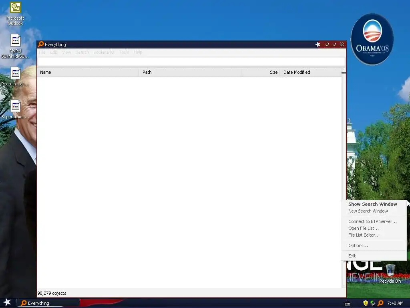Open the View menu in Everything
This screenshot has width=410, height=308.
[66, 52]
